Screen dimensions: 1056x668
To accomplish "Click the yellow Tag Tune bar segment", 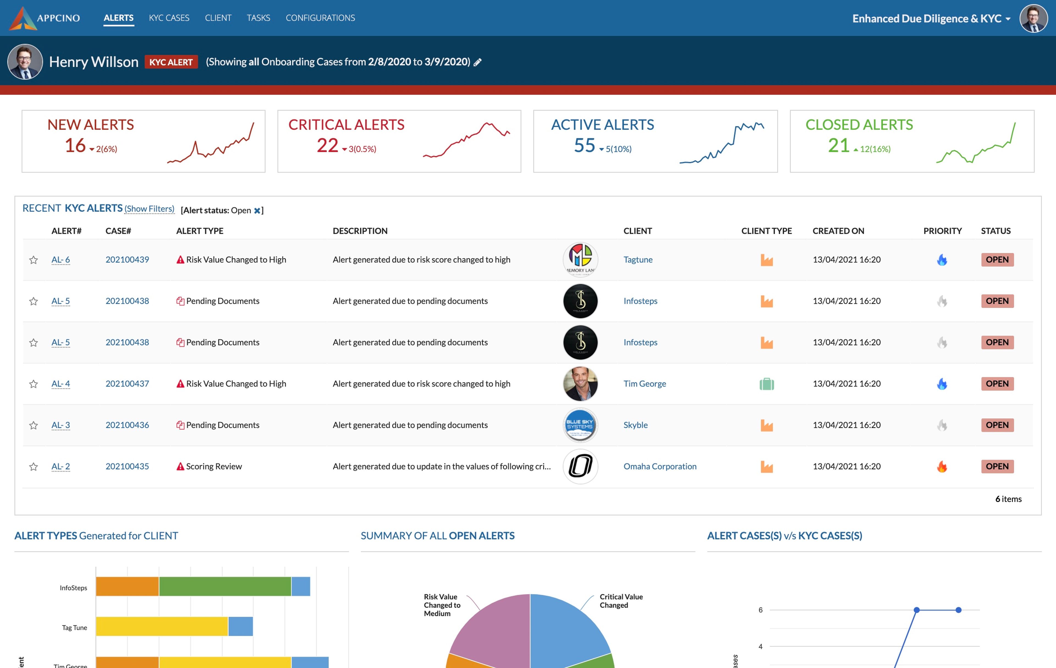I will tap(162, 626).
